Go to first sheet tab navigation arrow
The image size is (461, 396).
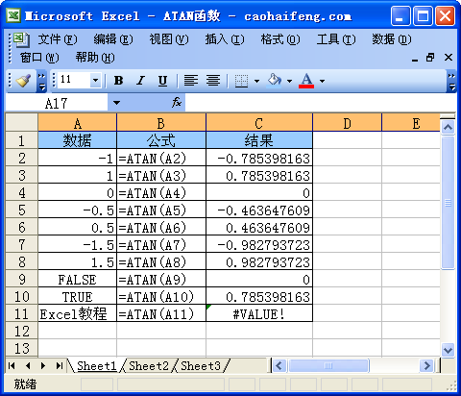[12, 365]
